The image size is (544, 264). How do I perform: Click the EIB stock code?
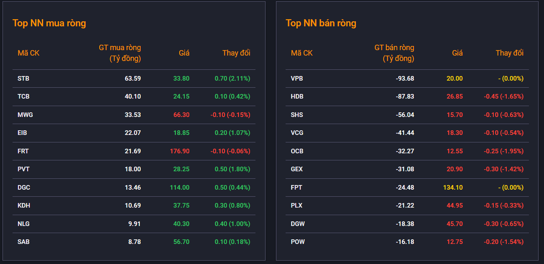click(22, 133)
